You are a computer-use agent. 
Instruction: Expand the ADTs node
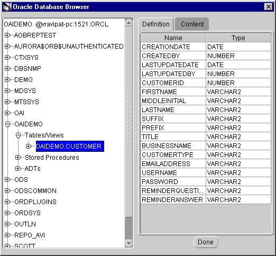[x=18, y=169]
